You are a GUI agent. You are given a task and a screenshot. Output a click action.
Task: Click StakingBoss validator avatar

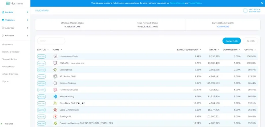point(55,70)
